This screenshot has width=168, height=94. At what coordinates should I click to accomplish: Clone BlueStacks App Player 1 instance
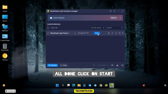pos(116,33)
